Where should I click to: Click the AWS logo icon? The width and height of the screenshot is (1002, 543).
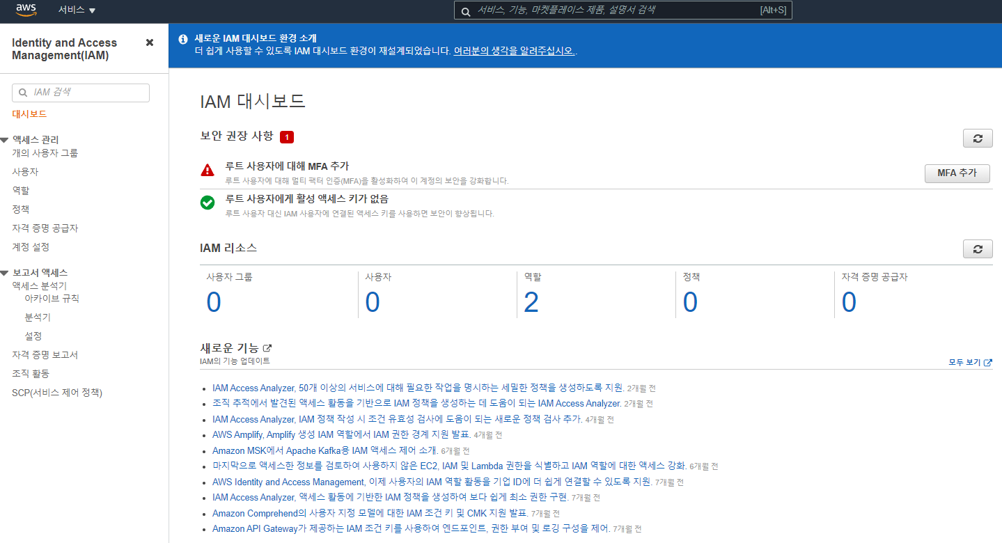point(26,10)
